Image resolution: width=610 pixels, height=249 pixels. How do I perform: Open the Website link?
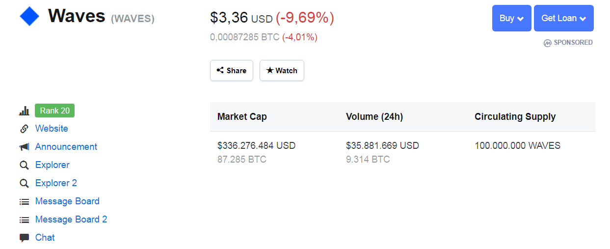(52, 129)
